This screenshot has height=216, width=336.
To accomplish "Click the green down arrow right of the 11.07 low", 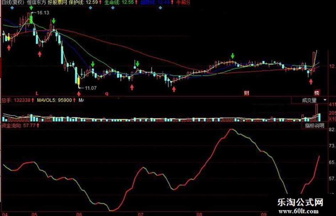I will click(x=92, y=64).
